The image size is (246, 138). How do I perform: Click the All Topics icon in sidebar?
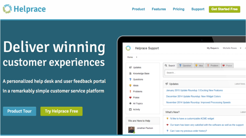pos(130,103)
